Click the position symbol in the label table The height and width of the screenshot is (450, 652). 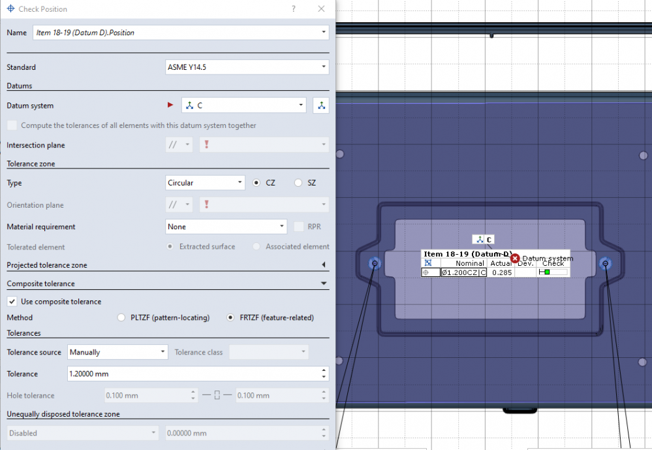(430, 272)
